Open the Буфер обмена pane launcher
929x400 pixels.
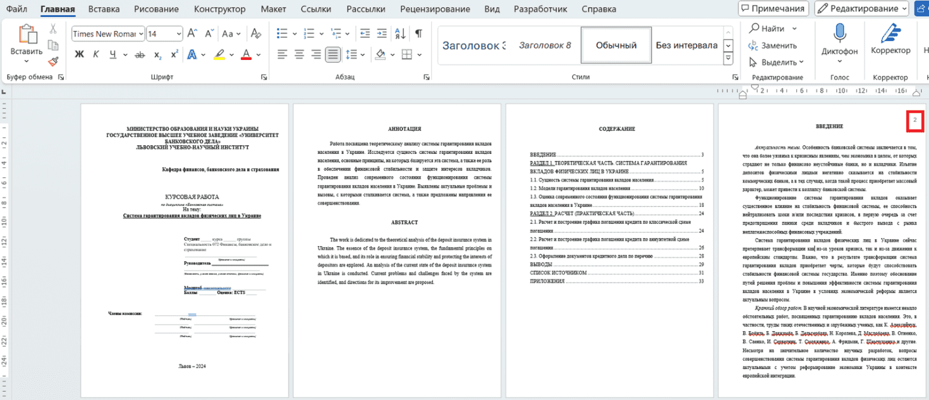tap(61, 77)
